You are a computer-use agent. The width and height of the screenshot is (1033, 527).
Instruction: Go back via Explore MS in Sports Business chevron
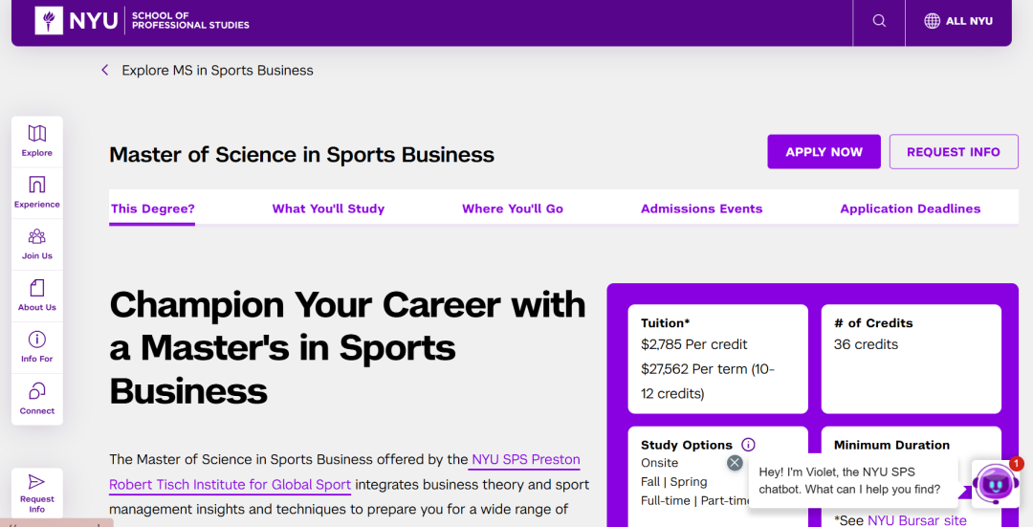pyautogui.click(x=105, y=70)
